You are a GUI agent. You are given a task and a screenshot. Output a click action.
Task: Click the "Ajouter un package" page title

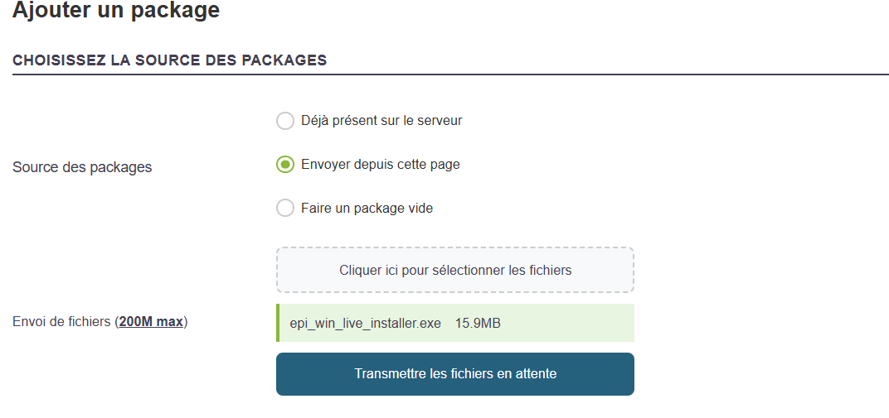[116, 11]
